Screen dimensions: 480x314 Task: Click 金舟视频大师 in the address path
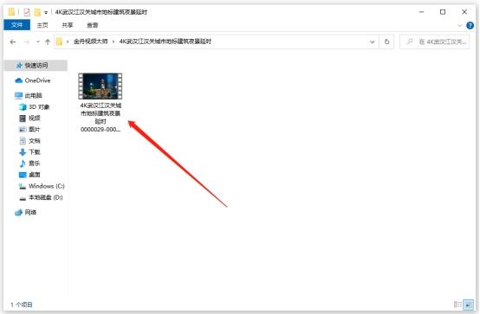(91, 42)
